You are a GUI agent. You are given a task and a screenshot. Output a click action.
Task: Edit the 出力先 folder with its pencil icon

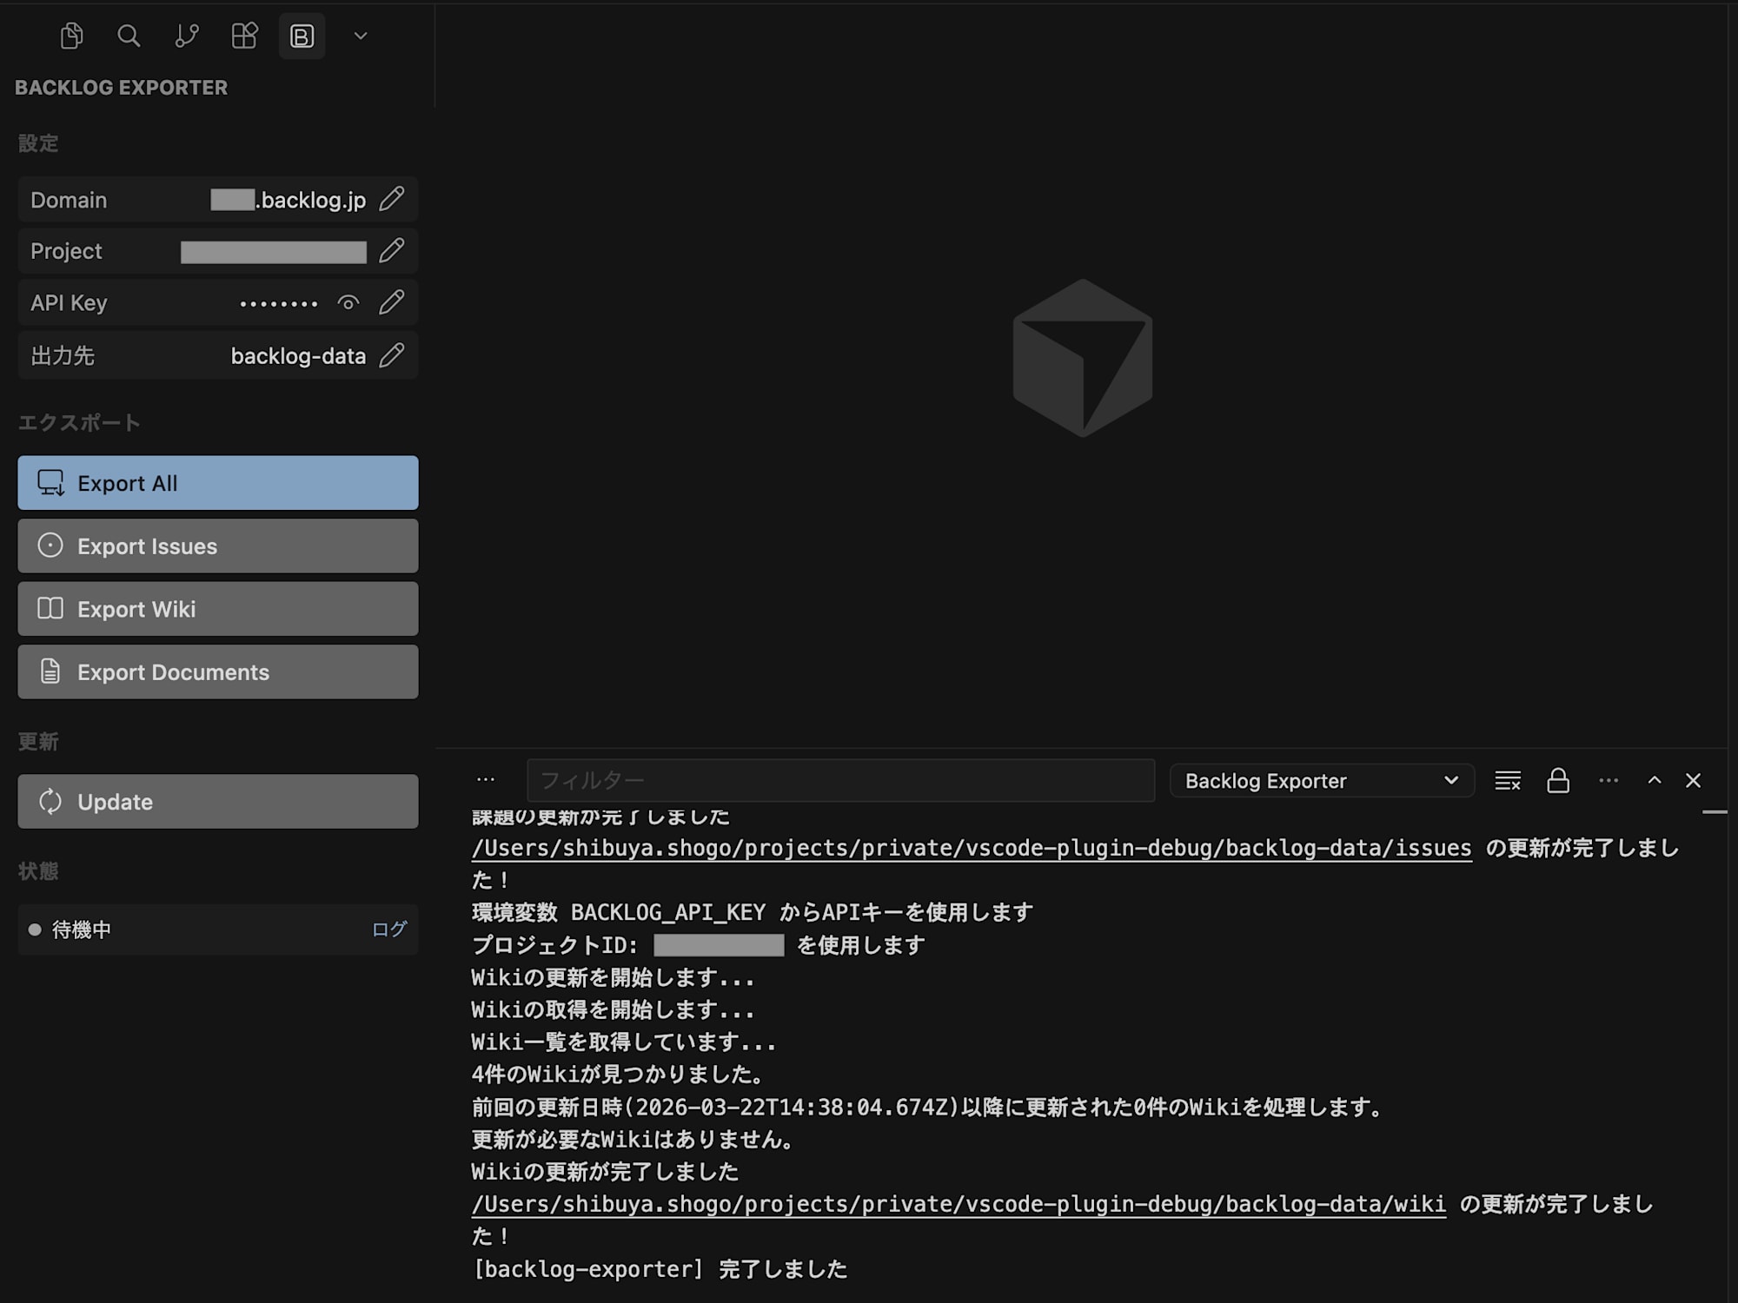(393, 355)
